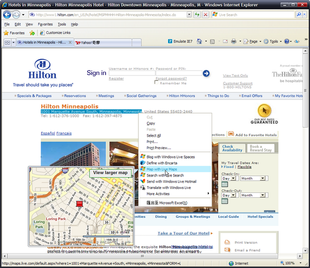Click the Forgot password? link
The height and width of the screenshot is (268, 310).
pos(171,79)
